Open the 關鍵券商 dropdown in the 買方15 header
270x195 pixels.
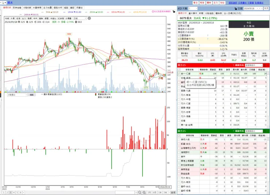(x=254, y=65)
